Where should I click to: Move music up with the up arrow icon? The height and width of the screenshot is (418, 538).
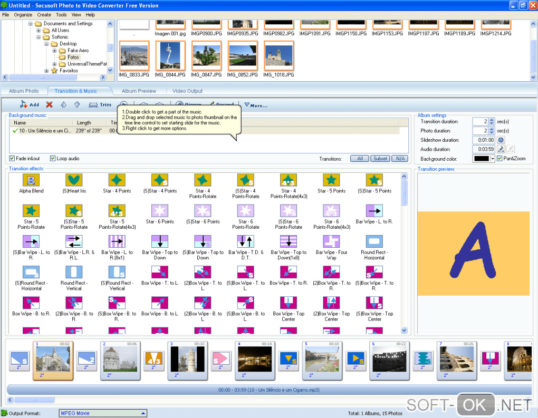click(x=63, y=104)
